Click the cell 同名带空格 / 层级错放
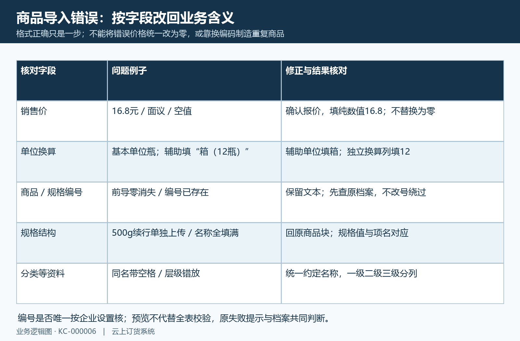This screenshot has height=341, width=520. pyautogui.click(x=194, y=284)
